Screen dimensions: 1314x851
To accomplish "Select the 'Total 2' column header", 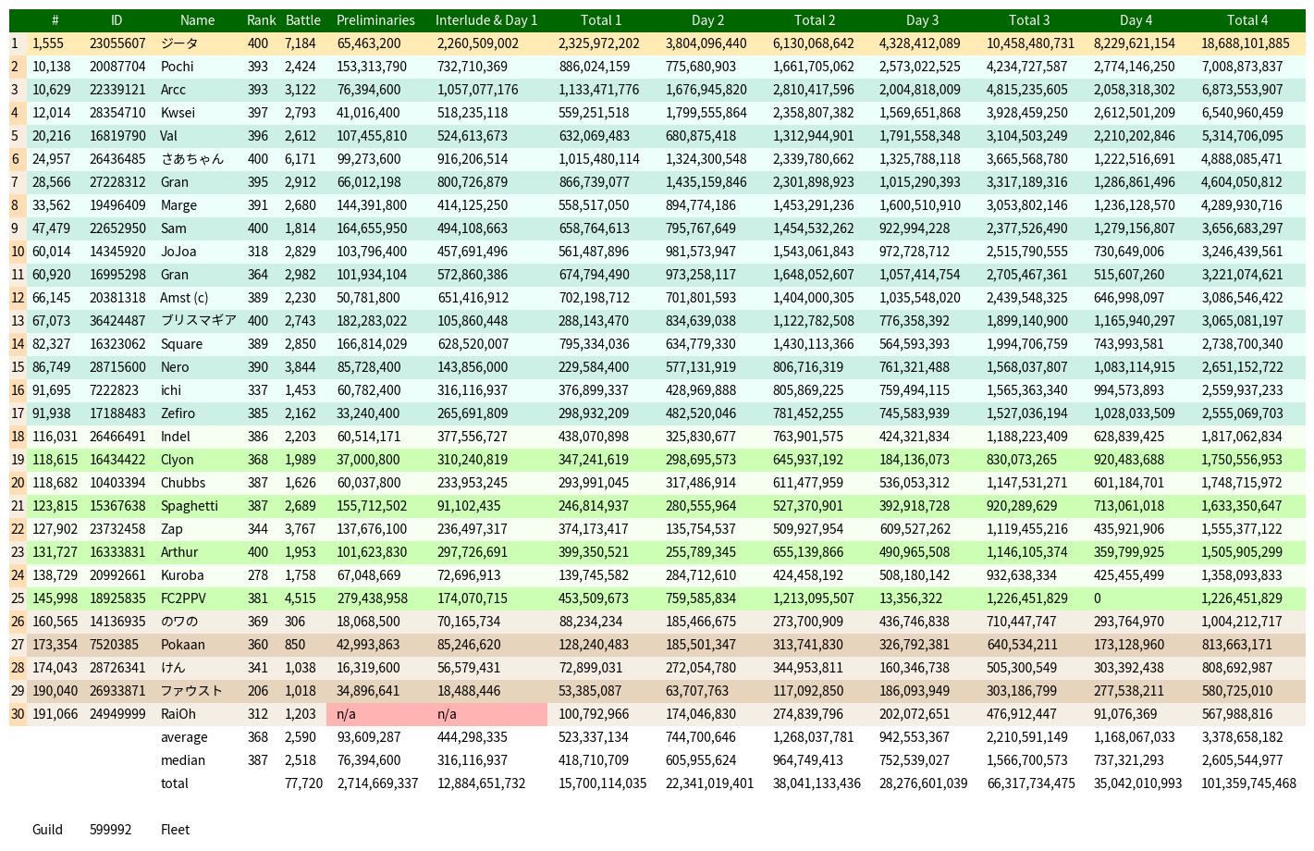I will [815, 20].
